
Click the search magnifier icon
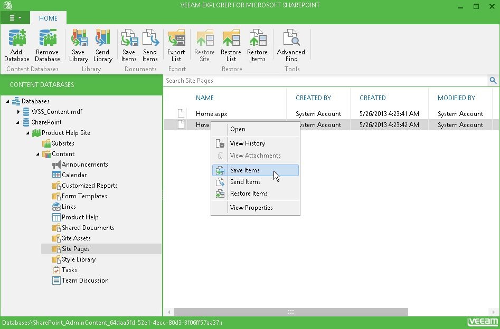(x=493, y=81)
